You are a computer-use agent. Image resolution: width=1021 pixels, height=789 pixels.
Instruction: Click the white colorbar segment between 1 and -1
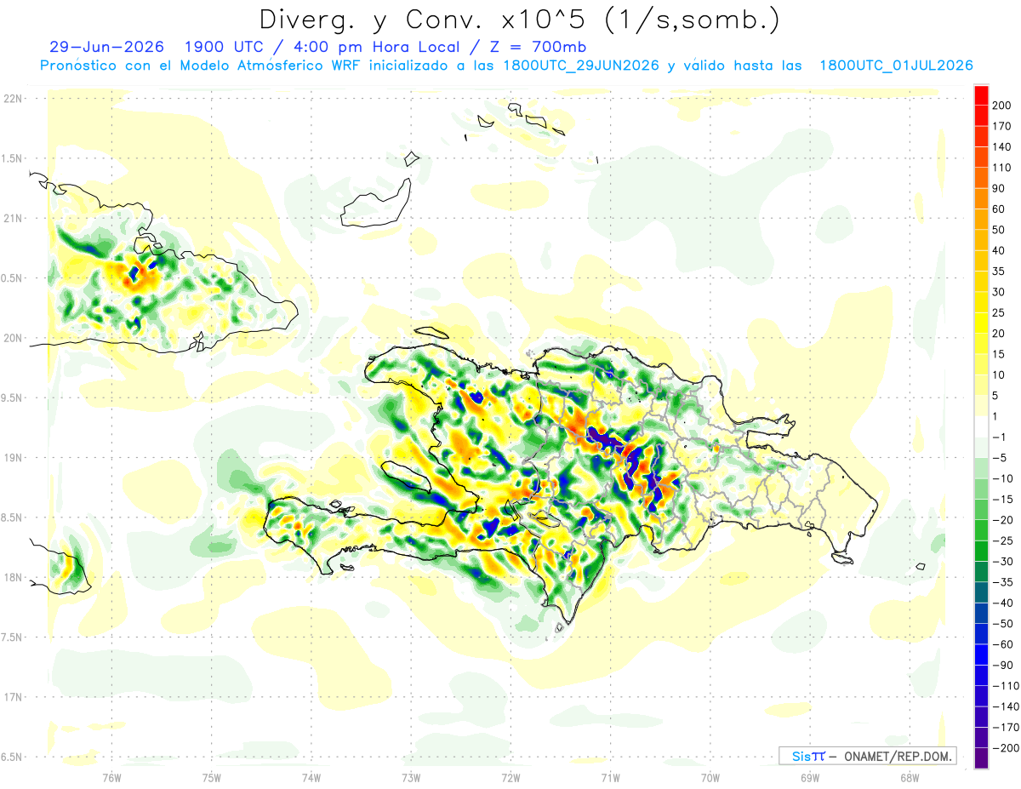(x=981, y=426)
